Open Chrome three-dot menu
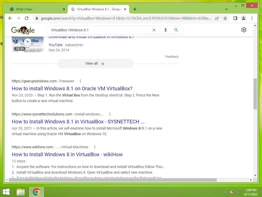 pos(252,18)
